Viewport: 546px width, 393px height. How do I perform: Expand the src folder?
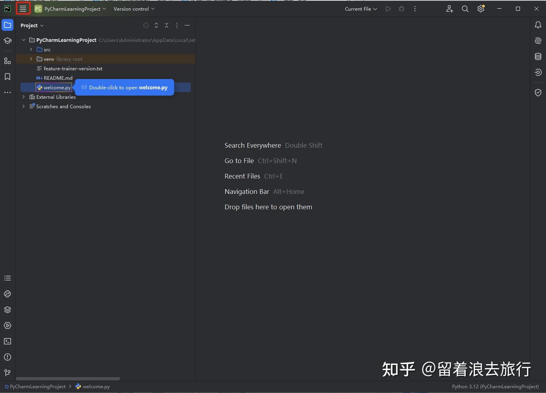[x=31, y=49]
